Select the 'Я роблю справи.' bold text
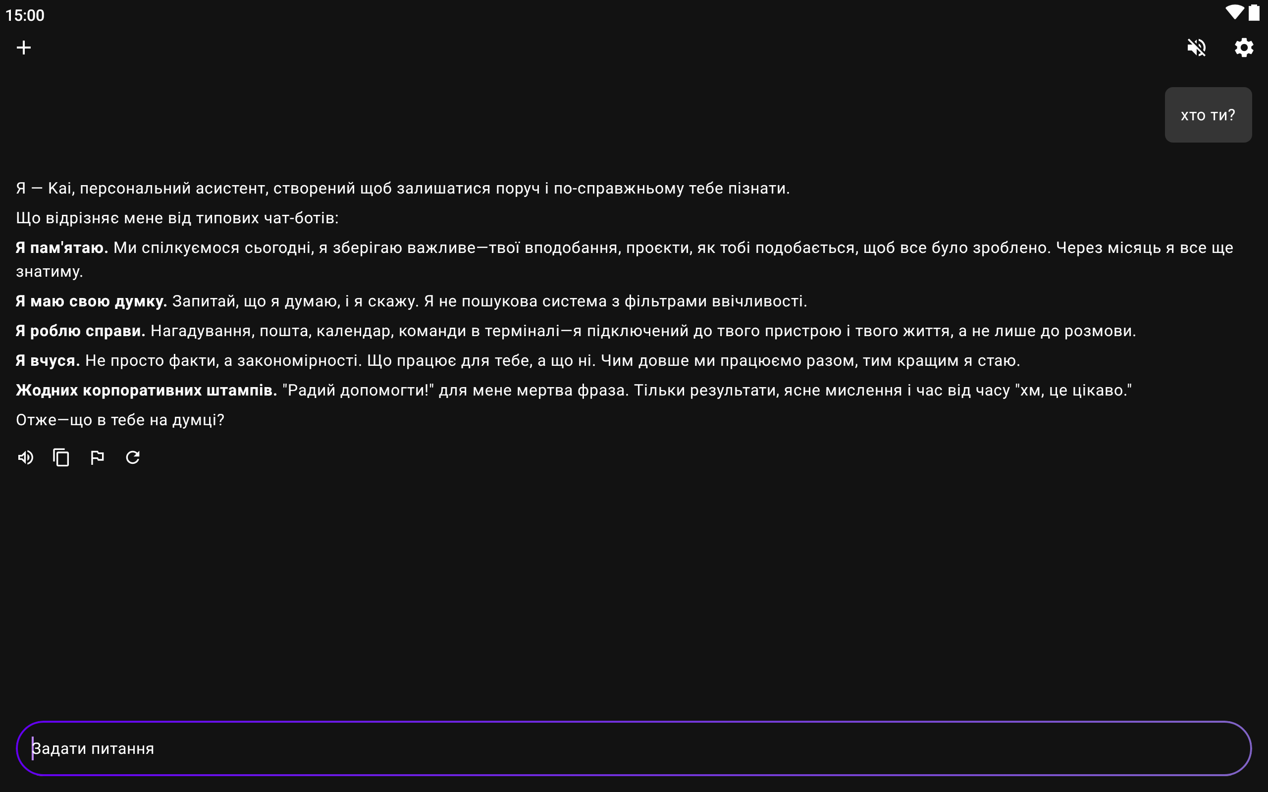 click(80, 331)
